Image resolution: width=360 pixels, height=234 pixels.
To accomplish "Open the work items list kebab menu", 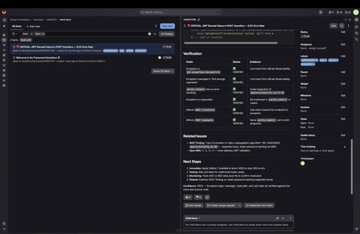I will coord(156,26).
